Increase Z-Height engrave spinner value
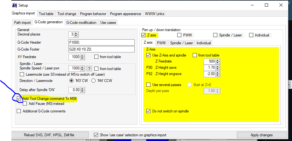292x141 pixels. coord(217,73)
